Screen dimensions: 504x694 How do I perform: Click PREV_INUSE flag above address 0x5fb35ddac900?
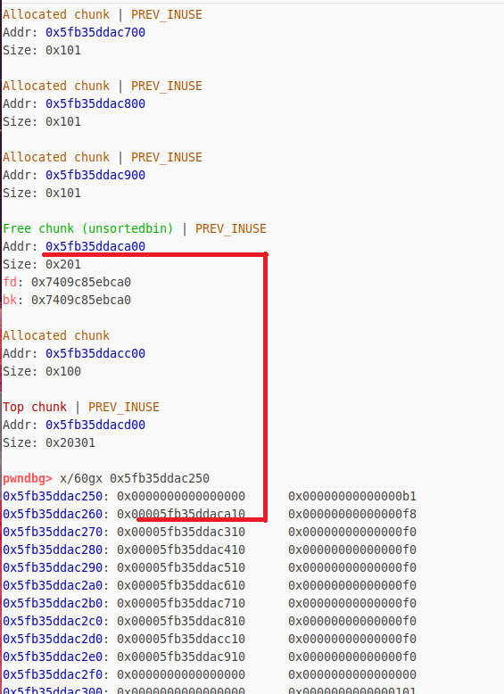[x=167, y=157]
